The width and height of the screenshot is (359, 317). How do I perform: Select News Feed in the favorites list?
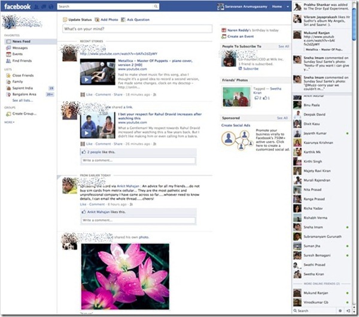coord(22,41)
